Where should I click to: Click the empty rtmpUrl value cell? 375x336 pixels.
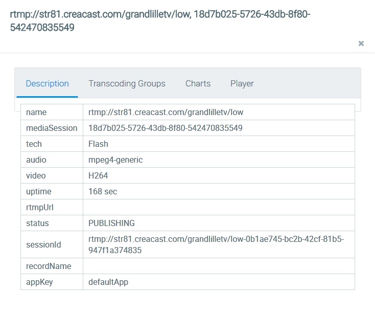pyautogui.click(x=218, y=207)
